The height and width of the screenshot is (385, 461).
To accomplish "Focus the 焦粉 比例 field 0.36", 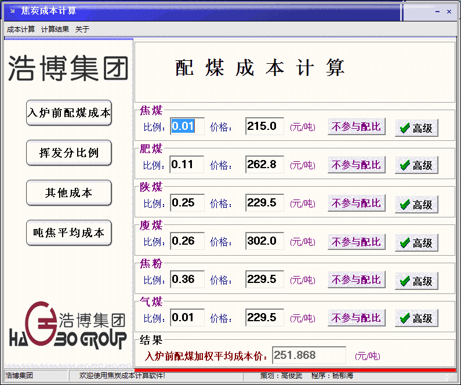I will (x=187, y=279).
